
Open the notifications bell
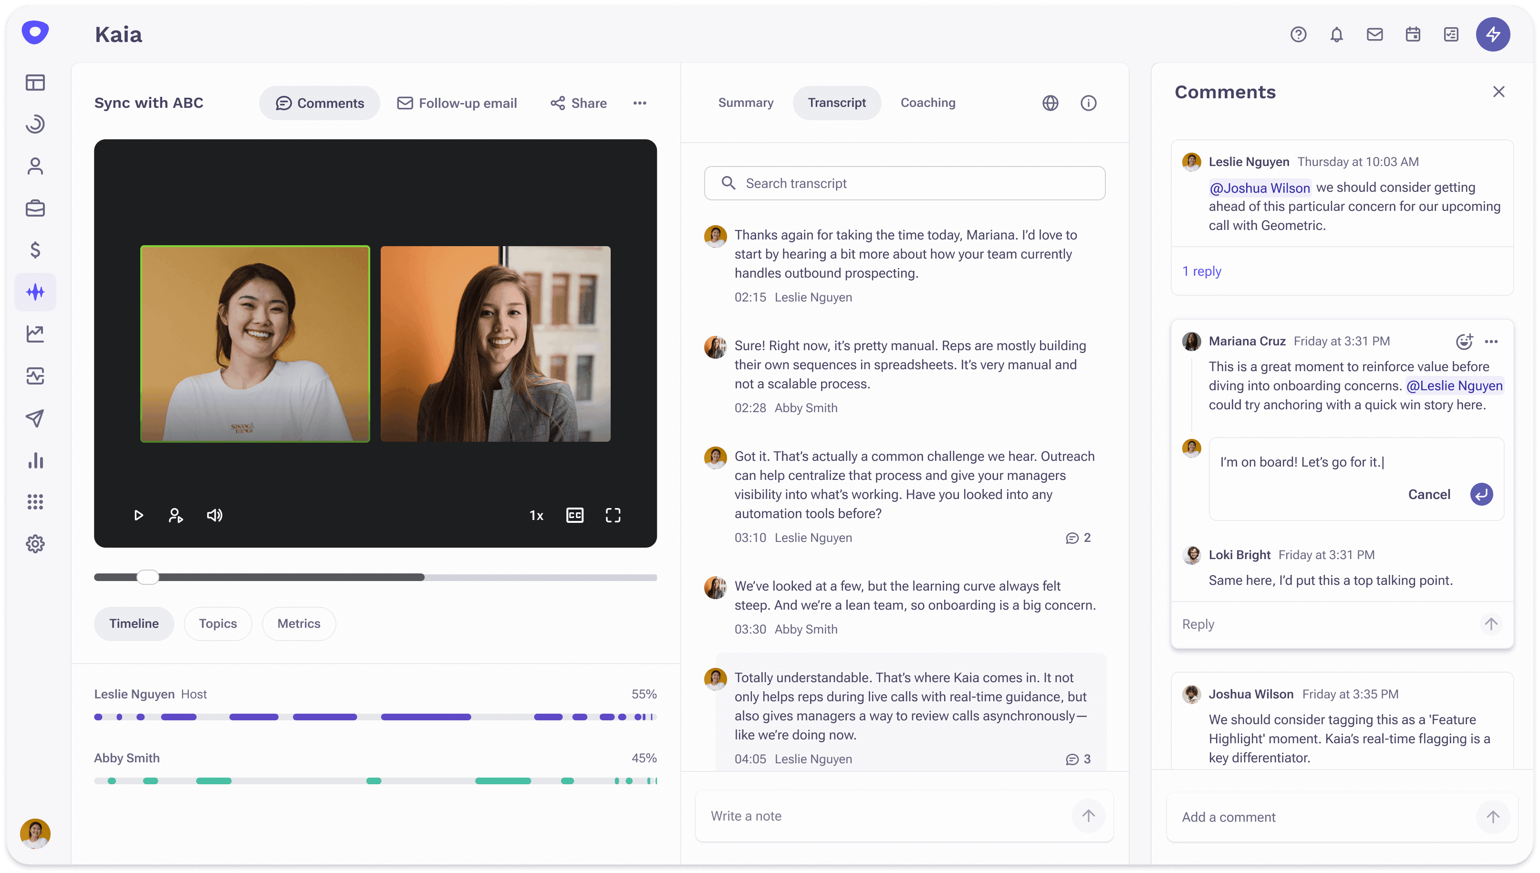tap(1336, 35)
